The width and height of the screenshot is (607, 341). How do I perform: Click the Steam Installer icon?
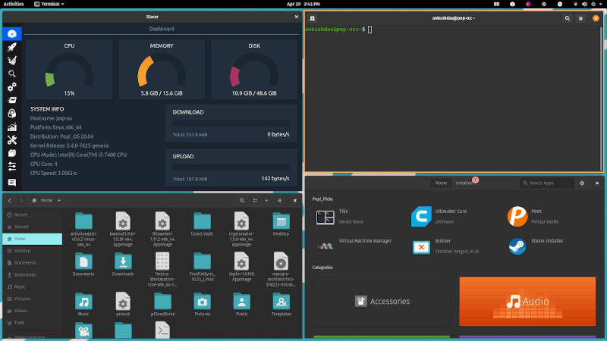(517, 246)
